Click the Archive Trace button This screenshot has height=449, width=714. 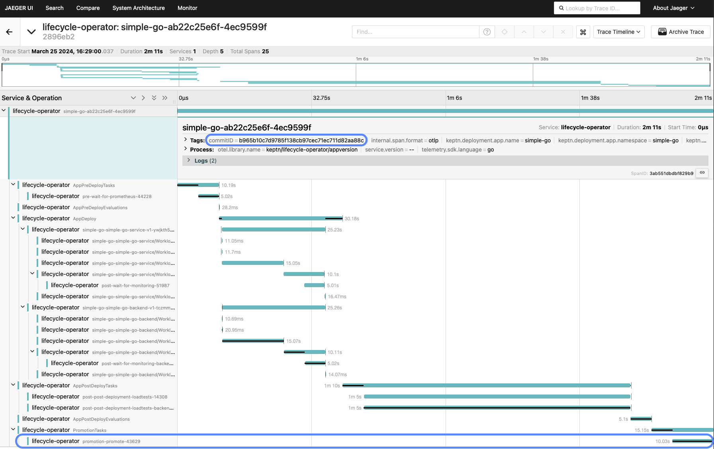681,32
